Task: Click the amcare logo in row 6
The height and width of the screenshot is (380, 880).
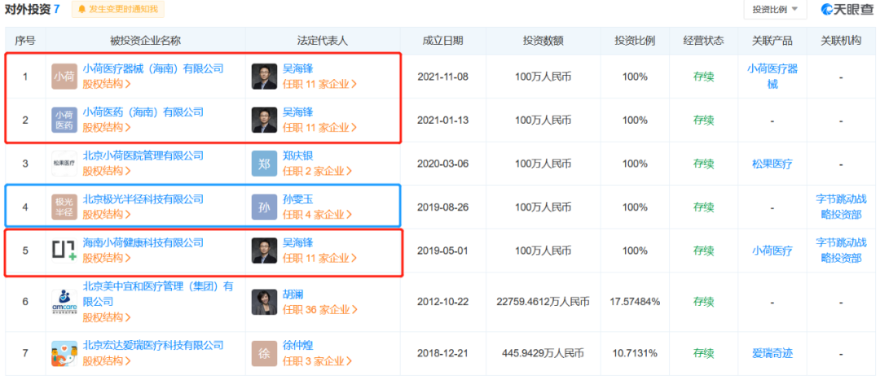Action: [x=64, y=301]
